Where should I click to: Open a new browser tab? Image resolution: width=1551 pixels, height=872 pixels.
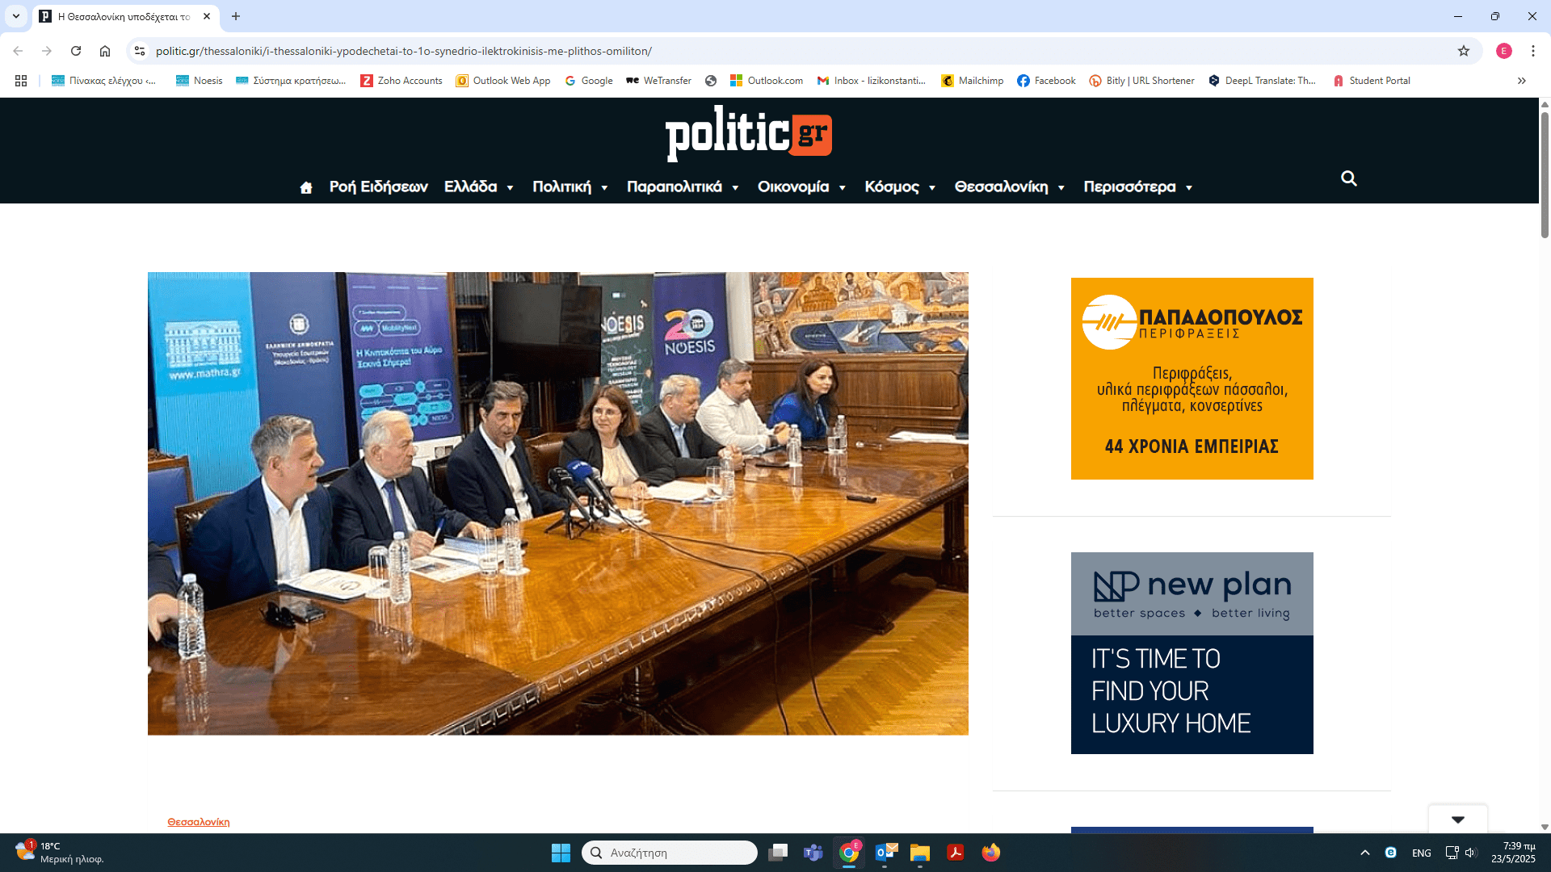[x=236, y=16]
